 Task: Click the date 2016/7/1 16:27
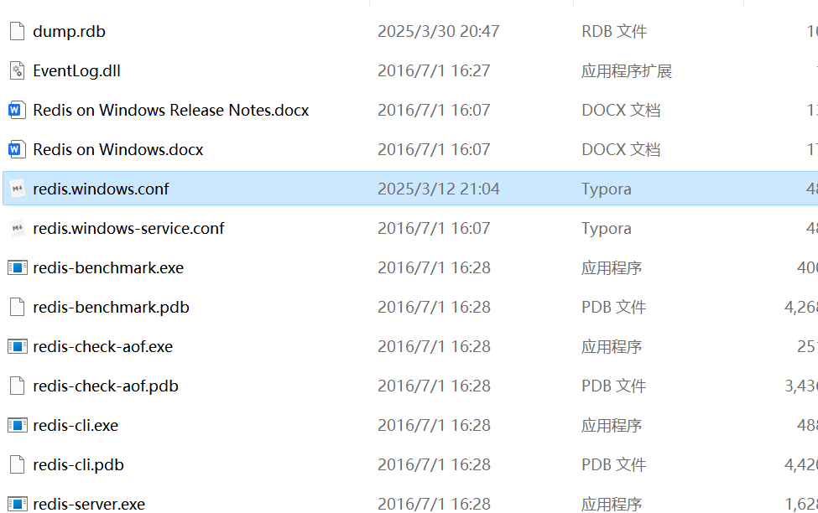[x=434, y=71]
